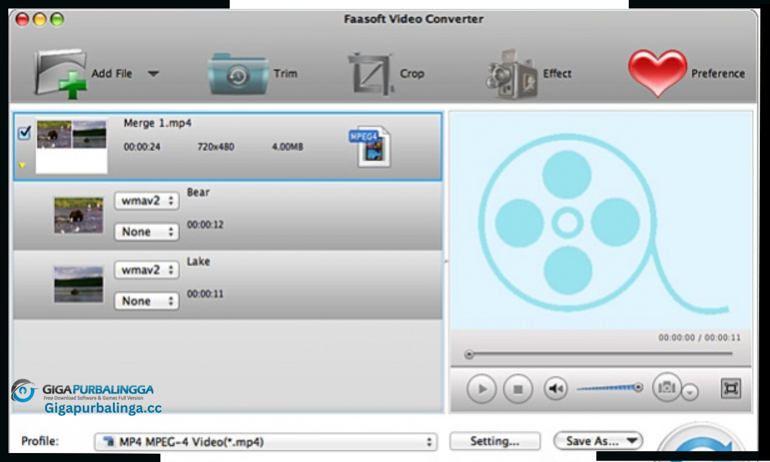770x462 pixels.
Task: Click the Save As... button
Action: (598, 441)
